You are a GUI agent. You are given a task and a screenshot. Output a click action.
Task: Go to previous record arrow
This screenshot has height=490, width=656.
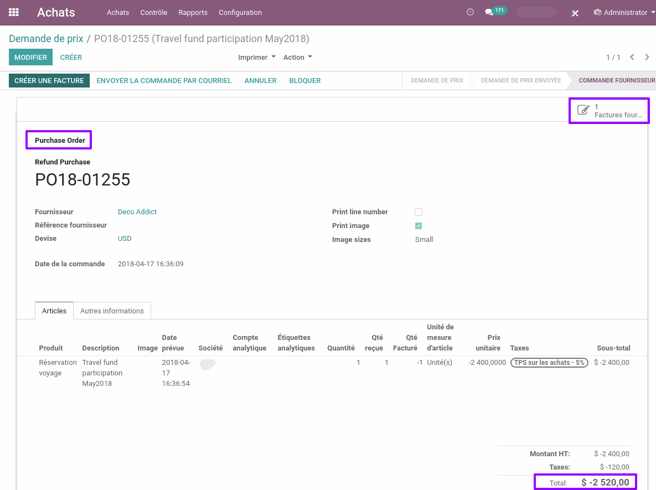pyautogui.click(x=632, y=57)
